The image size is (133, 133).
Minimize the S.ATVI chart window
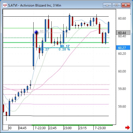[107, 5]
